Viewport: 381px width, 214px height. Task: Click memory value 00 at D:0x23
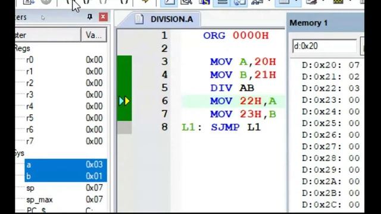click(354, 100)
